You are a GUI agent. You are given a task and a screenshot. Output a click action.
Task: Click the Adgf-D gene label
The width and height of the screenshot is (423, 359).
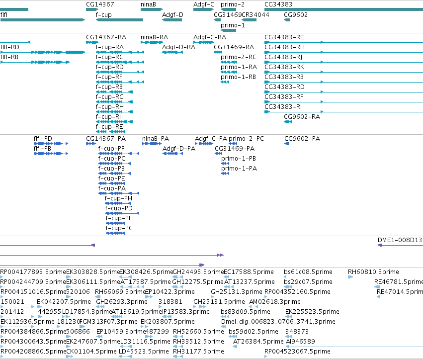pyautogui.click(x=172, y=14)
